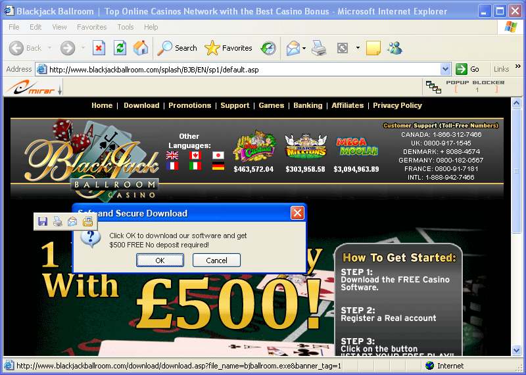Click inside the Address URL field
The width and height of the screenshot is (526, 375).
[243, 70]
